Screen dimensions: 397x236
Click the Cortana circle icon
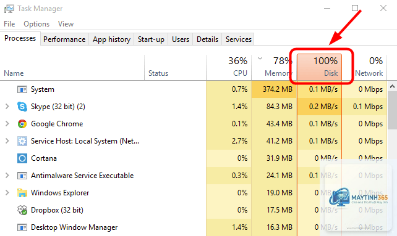pyautogui.click(x=22, y=158)
